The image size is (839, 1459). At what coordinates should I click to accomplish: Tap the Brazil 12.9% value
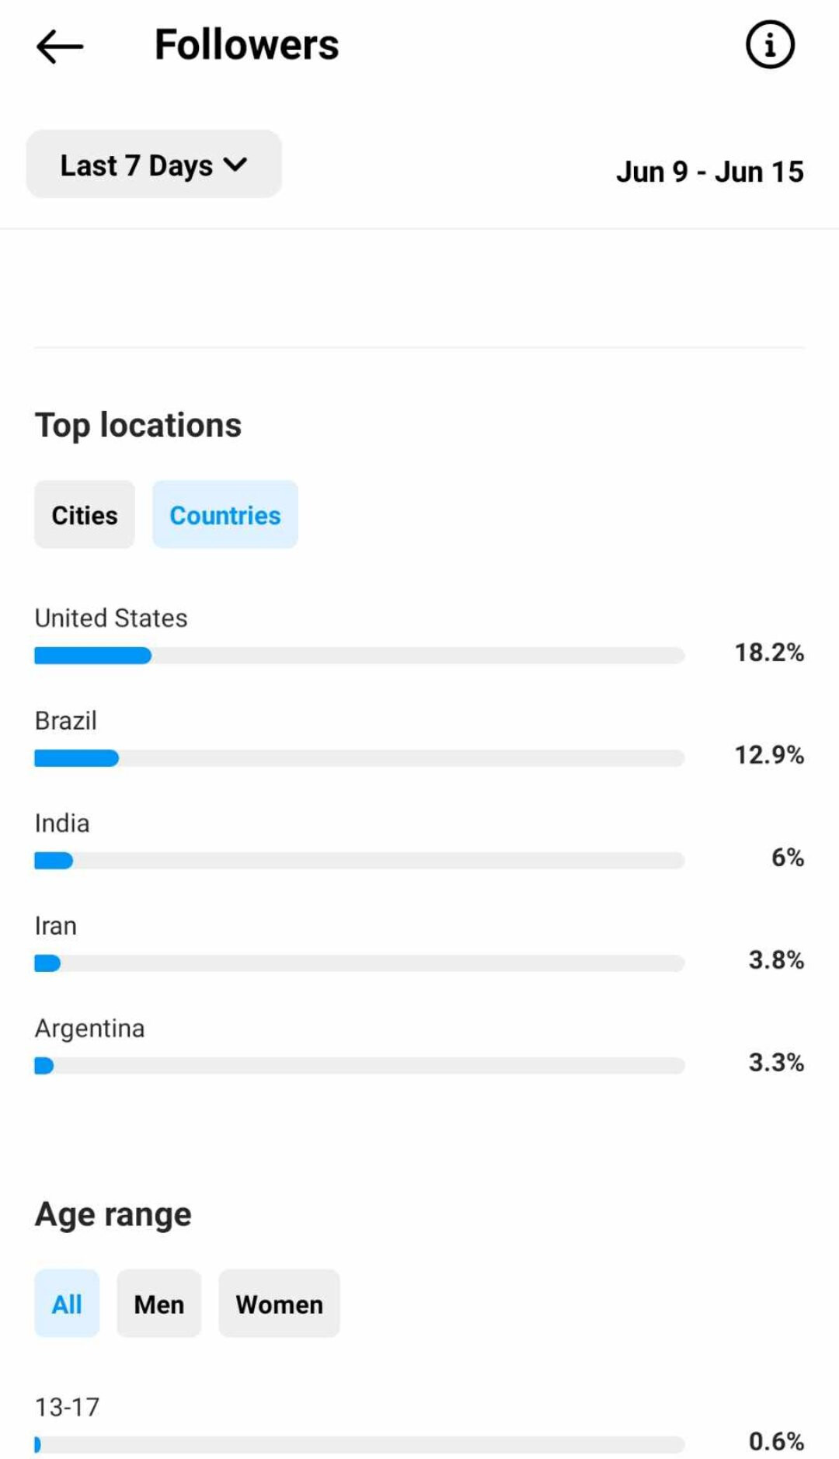(769, 755)
